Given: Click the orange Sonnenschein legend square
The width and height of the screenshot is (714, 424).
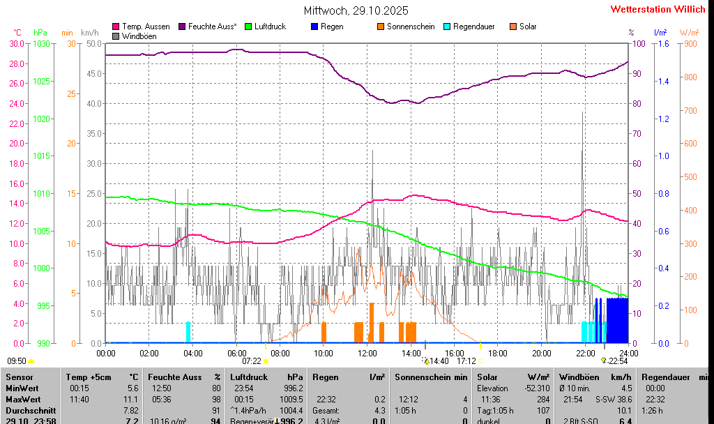Looking at the screenshot, I should pyautogui.click(x=381, y=26).
